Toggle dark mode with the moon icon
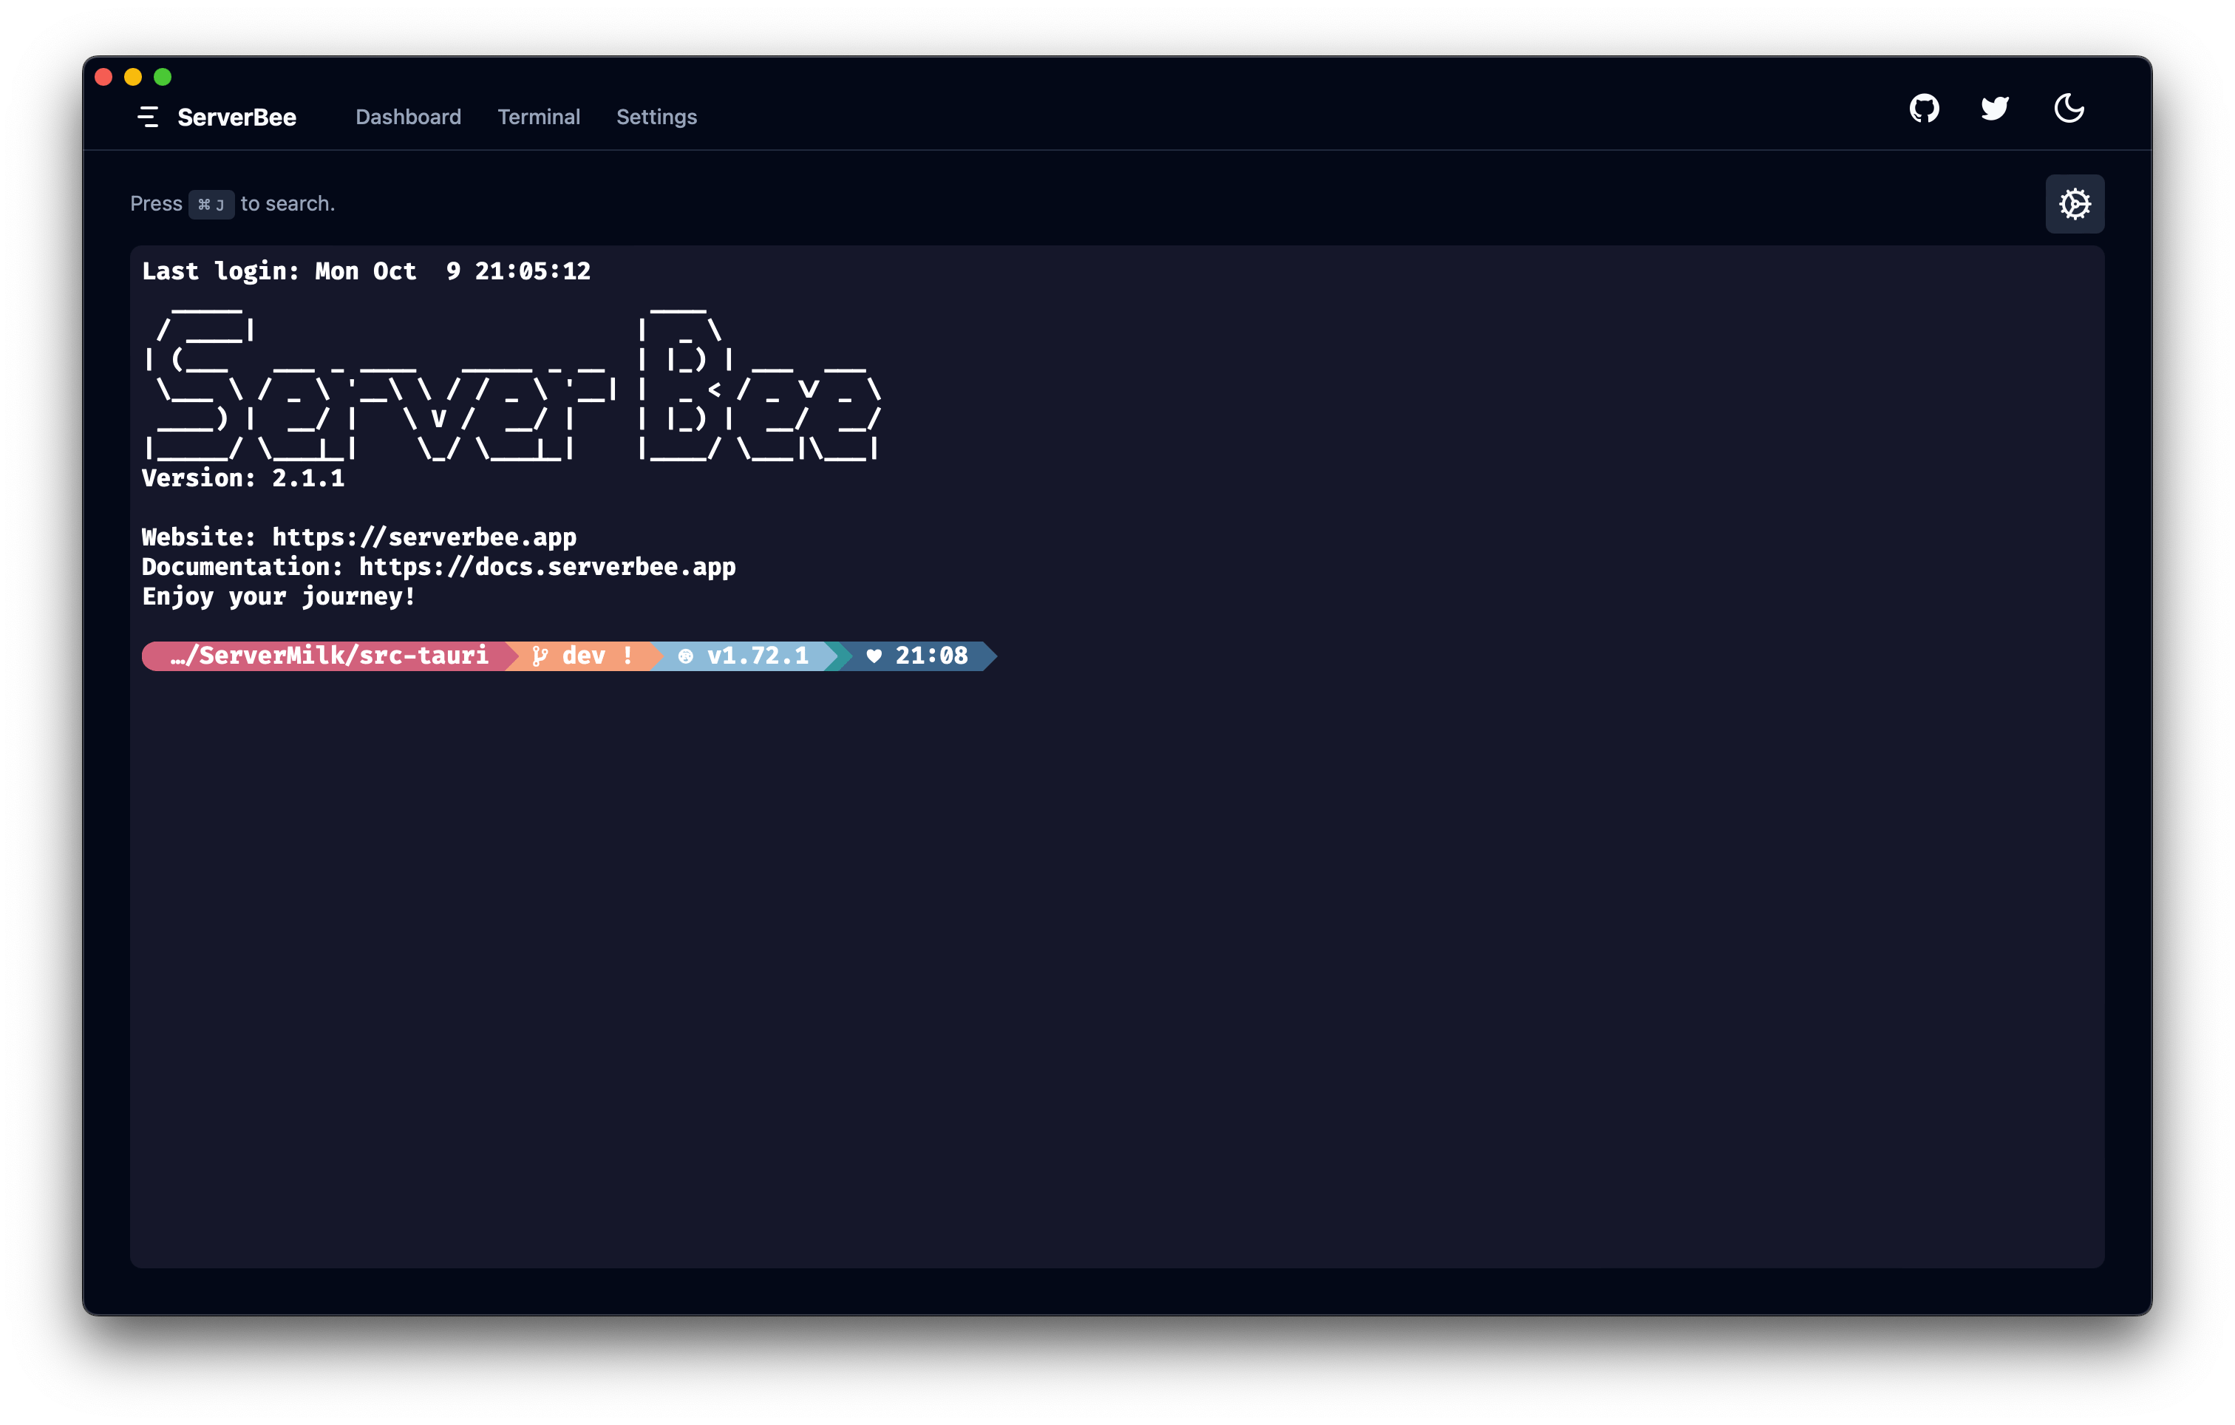 point(2069,109)
